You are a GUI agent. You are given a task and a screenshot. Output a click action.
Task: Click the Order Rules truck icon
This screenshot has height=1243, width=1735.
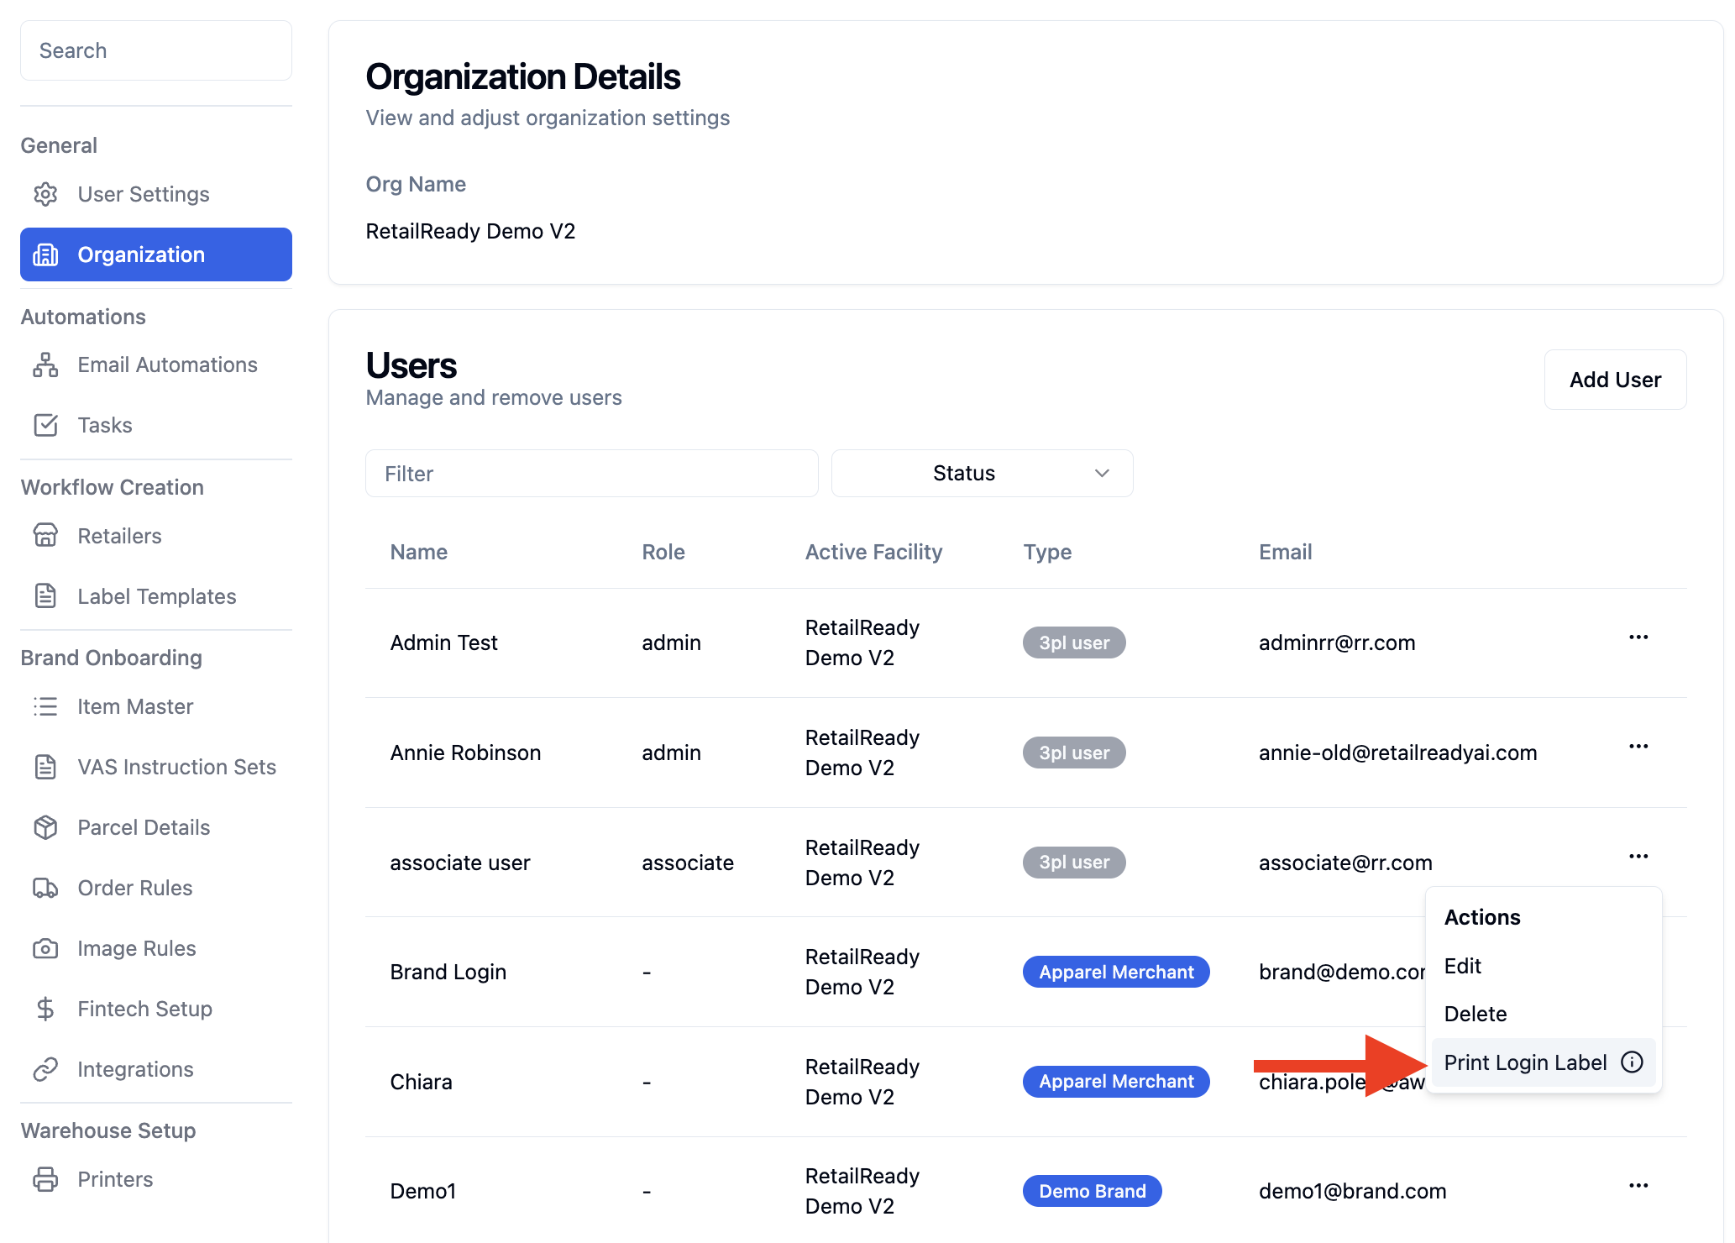coord(45,888)
